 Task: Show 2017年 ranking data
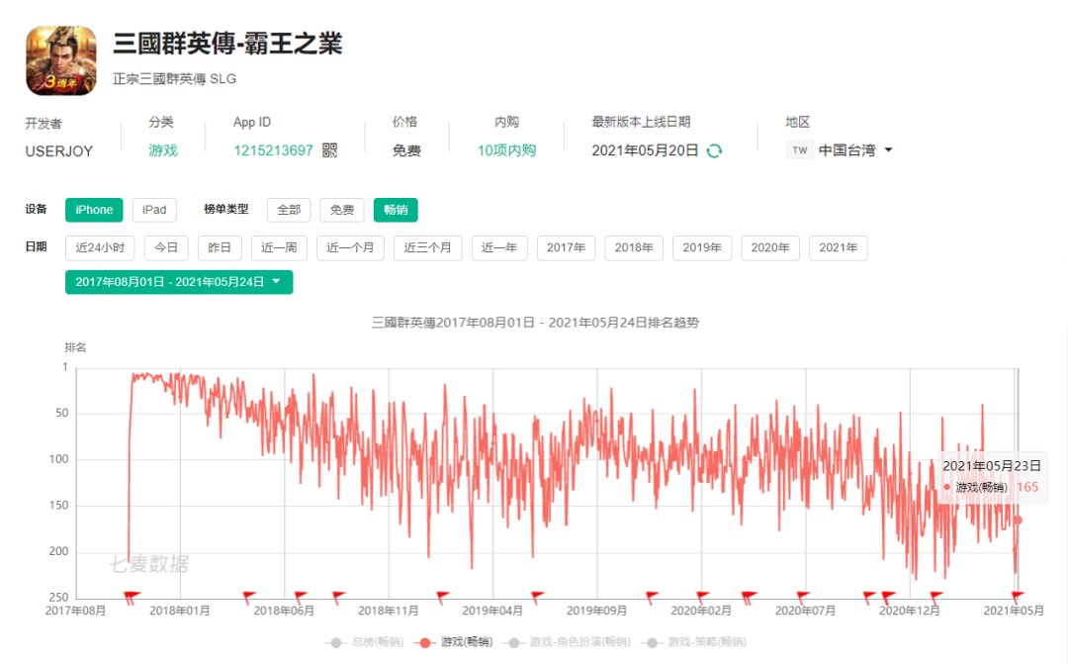tap(566, 248)
